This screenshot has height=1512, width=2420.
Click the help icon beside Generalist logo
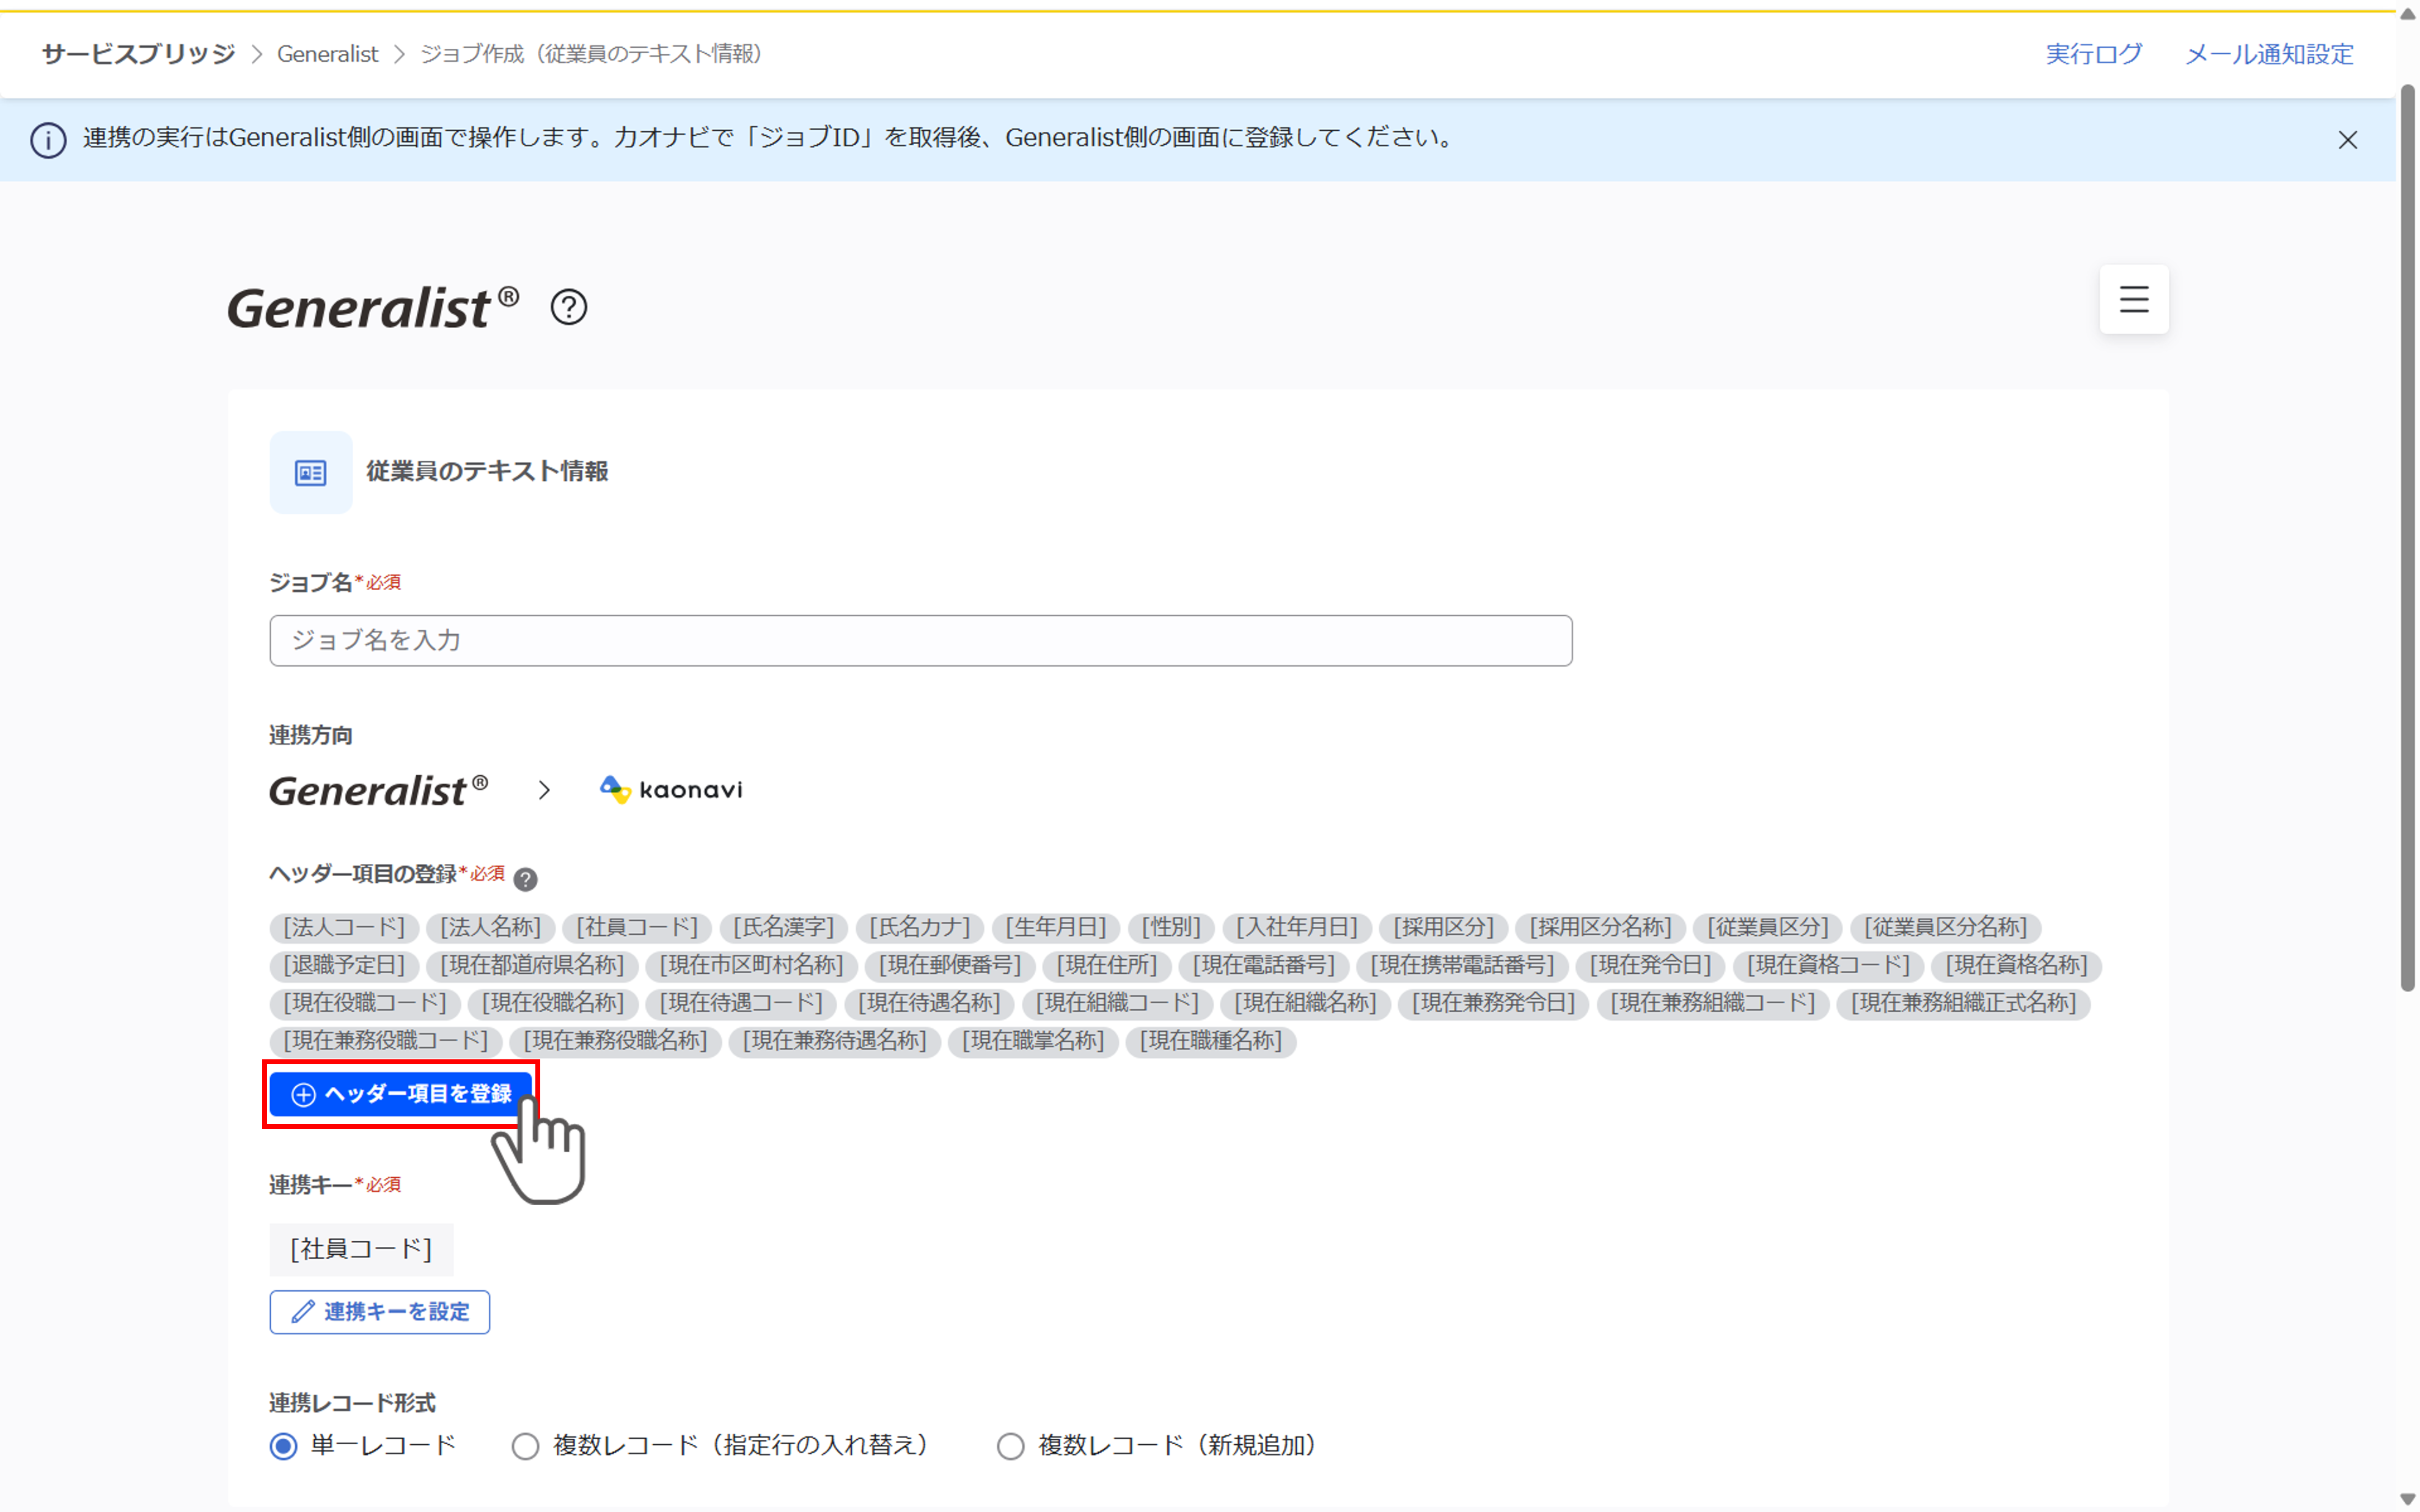(x=568, y=307)
